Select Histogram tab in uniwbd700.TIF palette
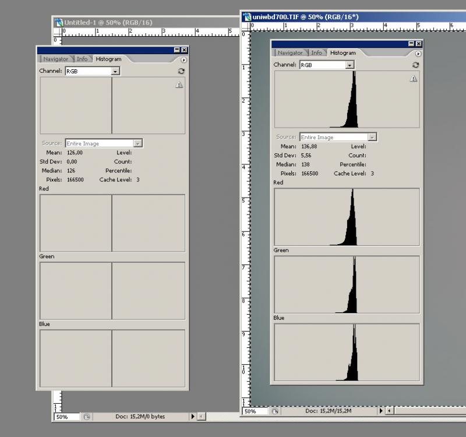Screen dimensions: 466x437 (343, 52)
